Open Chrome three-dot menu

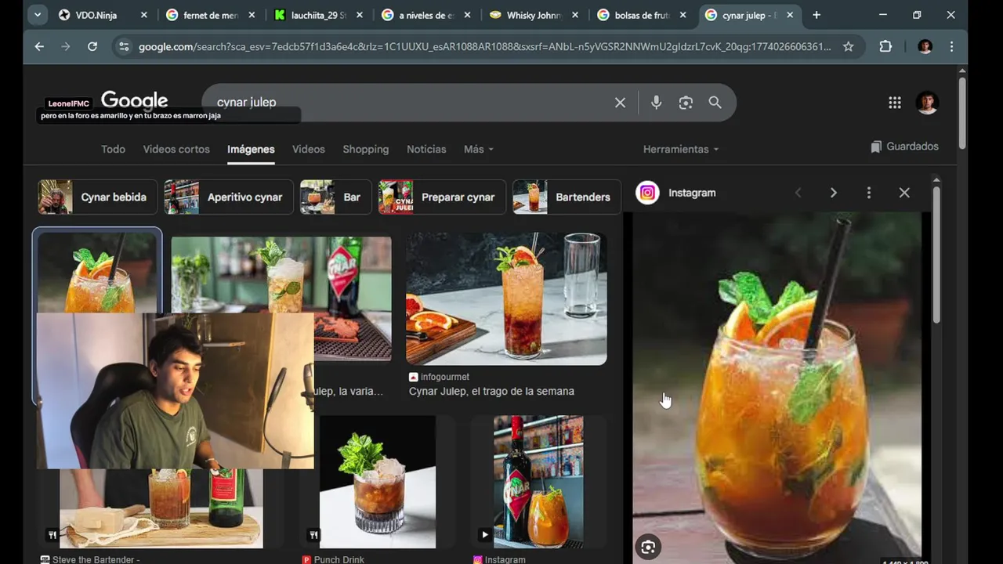coord(951,47)
